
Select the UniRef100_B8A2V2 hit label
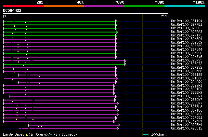click(187, 68)
